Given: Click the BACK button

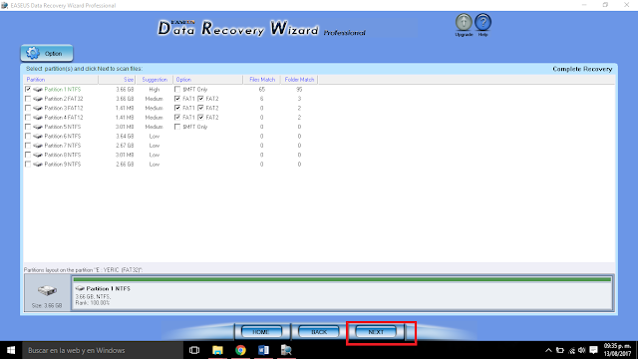Looking at the screenshot, I should 319,332.
